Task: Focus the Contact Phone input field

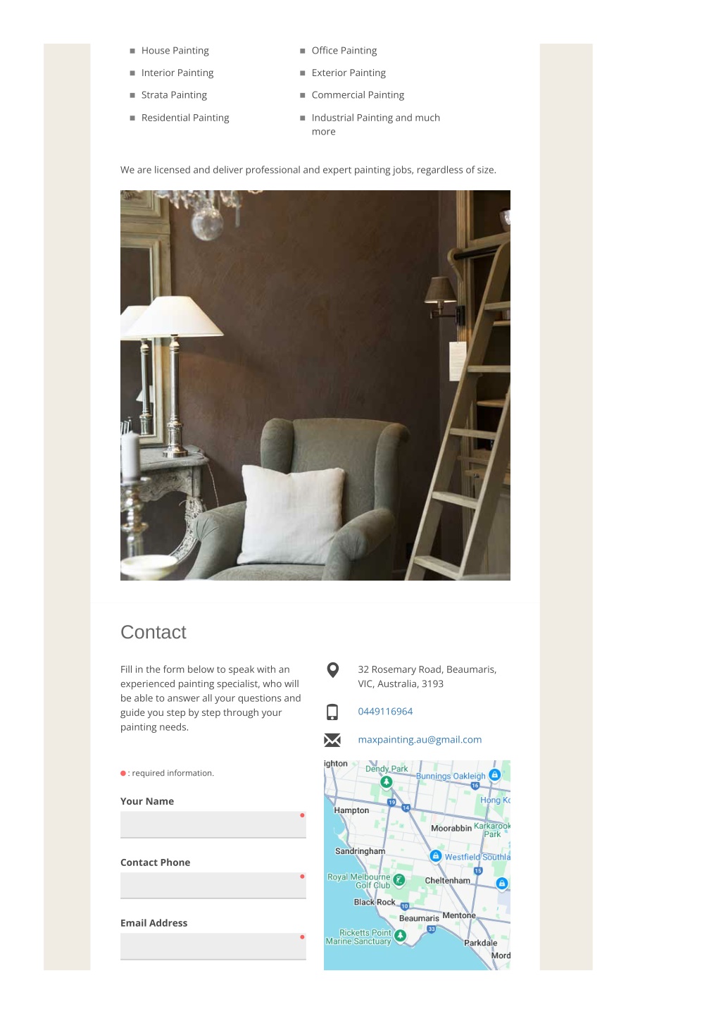Action: pyautogui.click(x=213, y=886)
